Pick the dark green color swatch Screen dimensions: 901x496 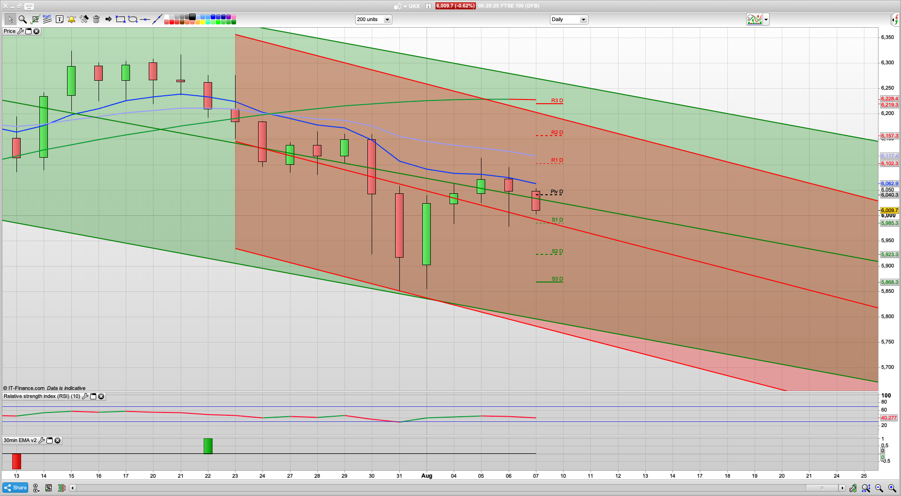point(234,22)
